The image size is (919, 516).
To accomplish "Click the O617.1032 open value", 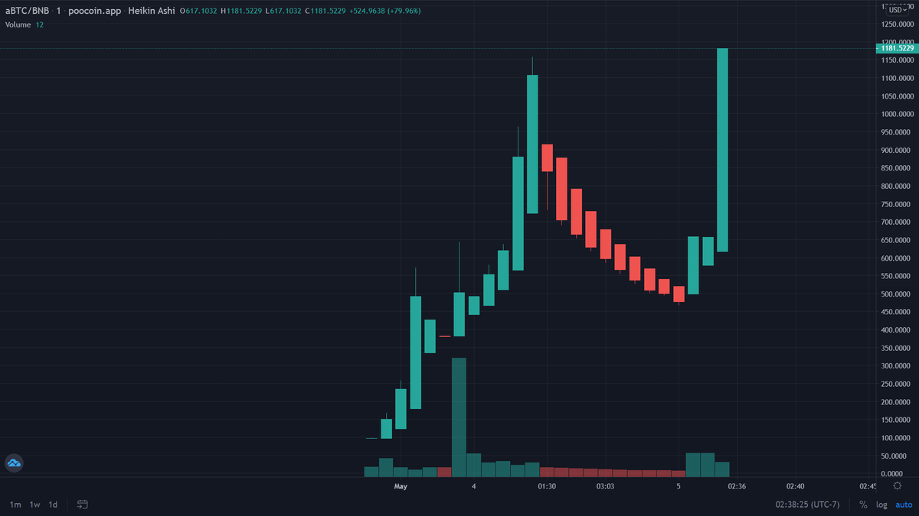I will (x=199, y=11).
